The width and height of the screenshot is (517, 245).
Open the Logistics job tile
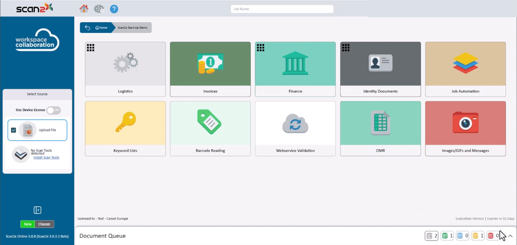point(125,69)
